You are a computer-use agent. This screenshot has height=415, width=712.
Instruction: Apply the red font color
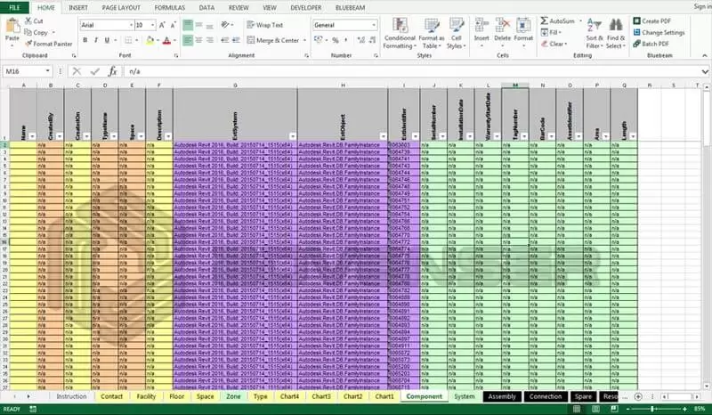click(166, 40)
